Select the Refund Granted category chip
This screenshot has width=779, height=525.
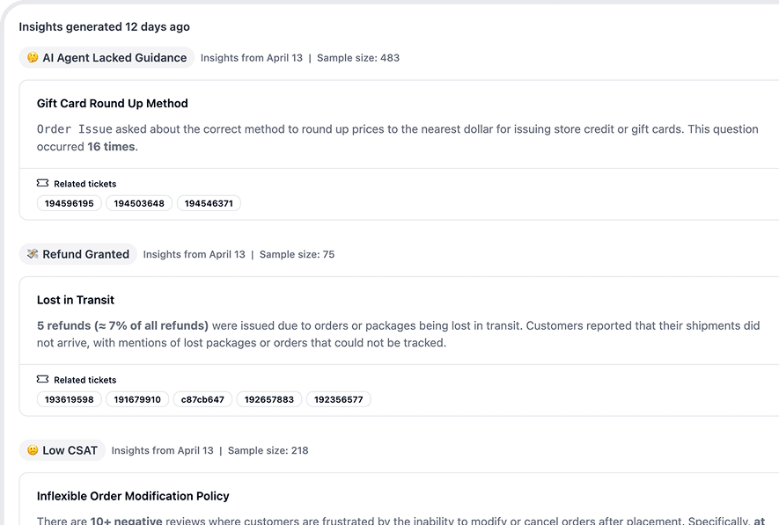click(77, 253)
